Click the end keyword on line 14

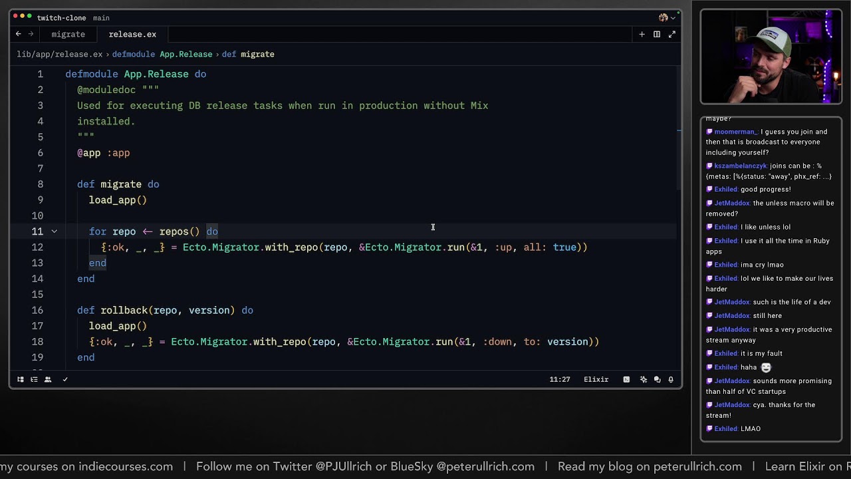click(86, 279)
